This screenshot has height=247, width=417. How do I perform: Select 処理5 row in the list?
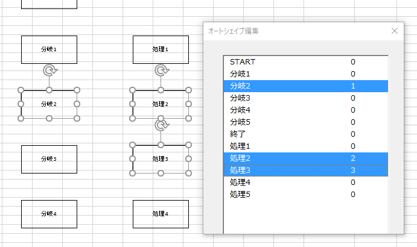306,195
